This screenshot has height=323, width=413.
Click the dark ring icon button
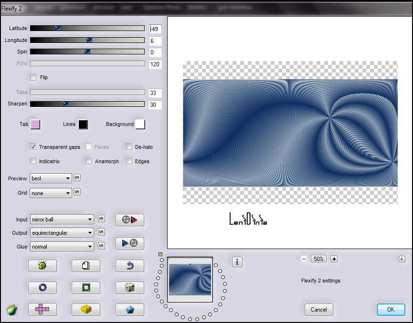[x=42, y=288]
